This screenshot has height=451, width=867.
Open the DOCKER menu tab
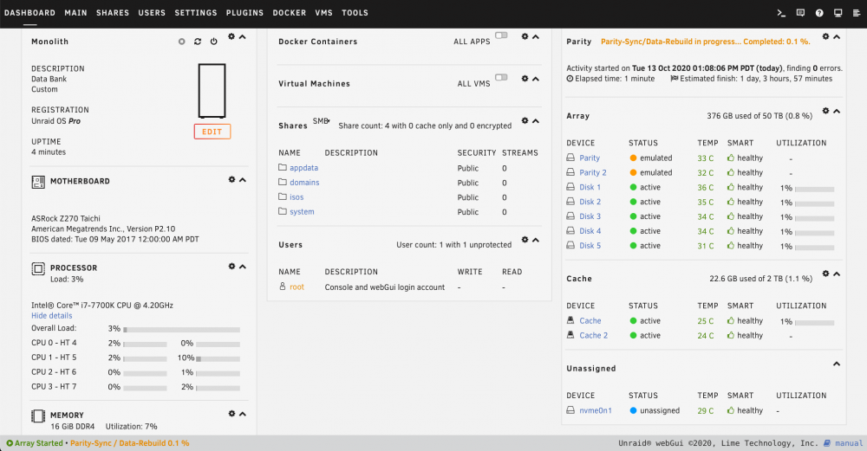pos(290,13)
